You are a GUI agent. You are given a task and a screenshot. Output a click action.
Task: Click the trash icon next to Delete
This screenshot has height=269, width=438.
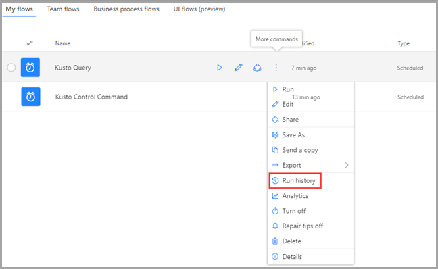275,241
